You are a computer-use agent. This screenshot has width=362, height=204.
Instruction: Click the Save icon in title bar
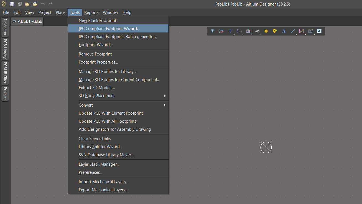pos(12,4)
